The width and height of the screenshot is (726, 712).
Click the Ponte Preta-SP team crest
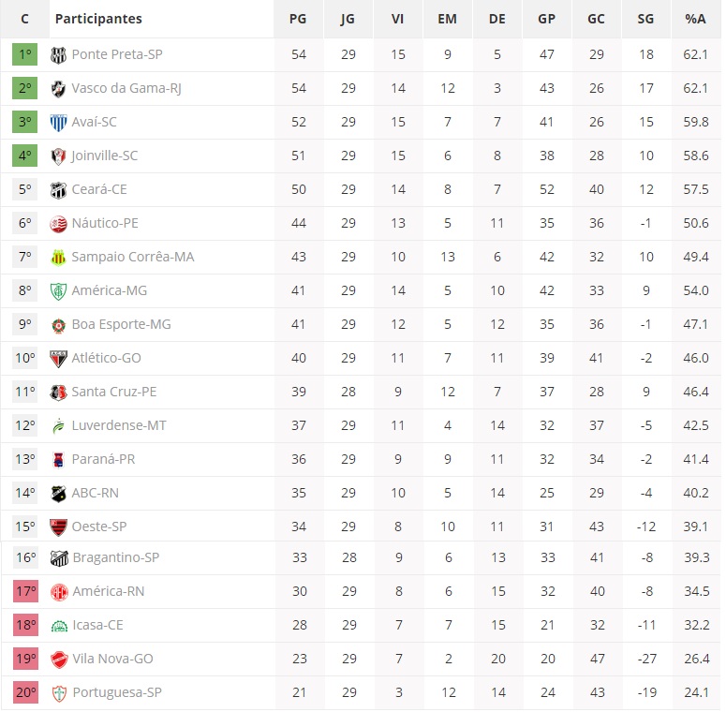[58, 55]
